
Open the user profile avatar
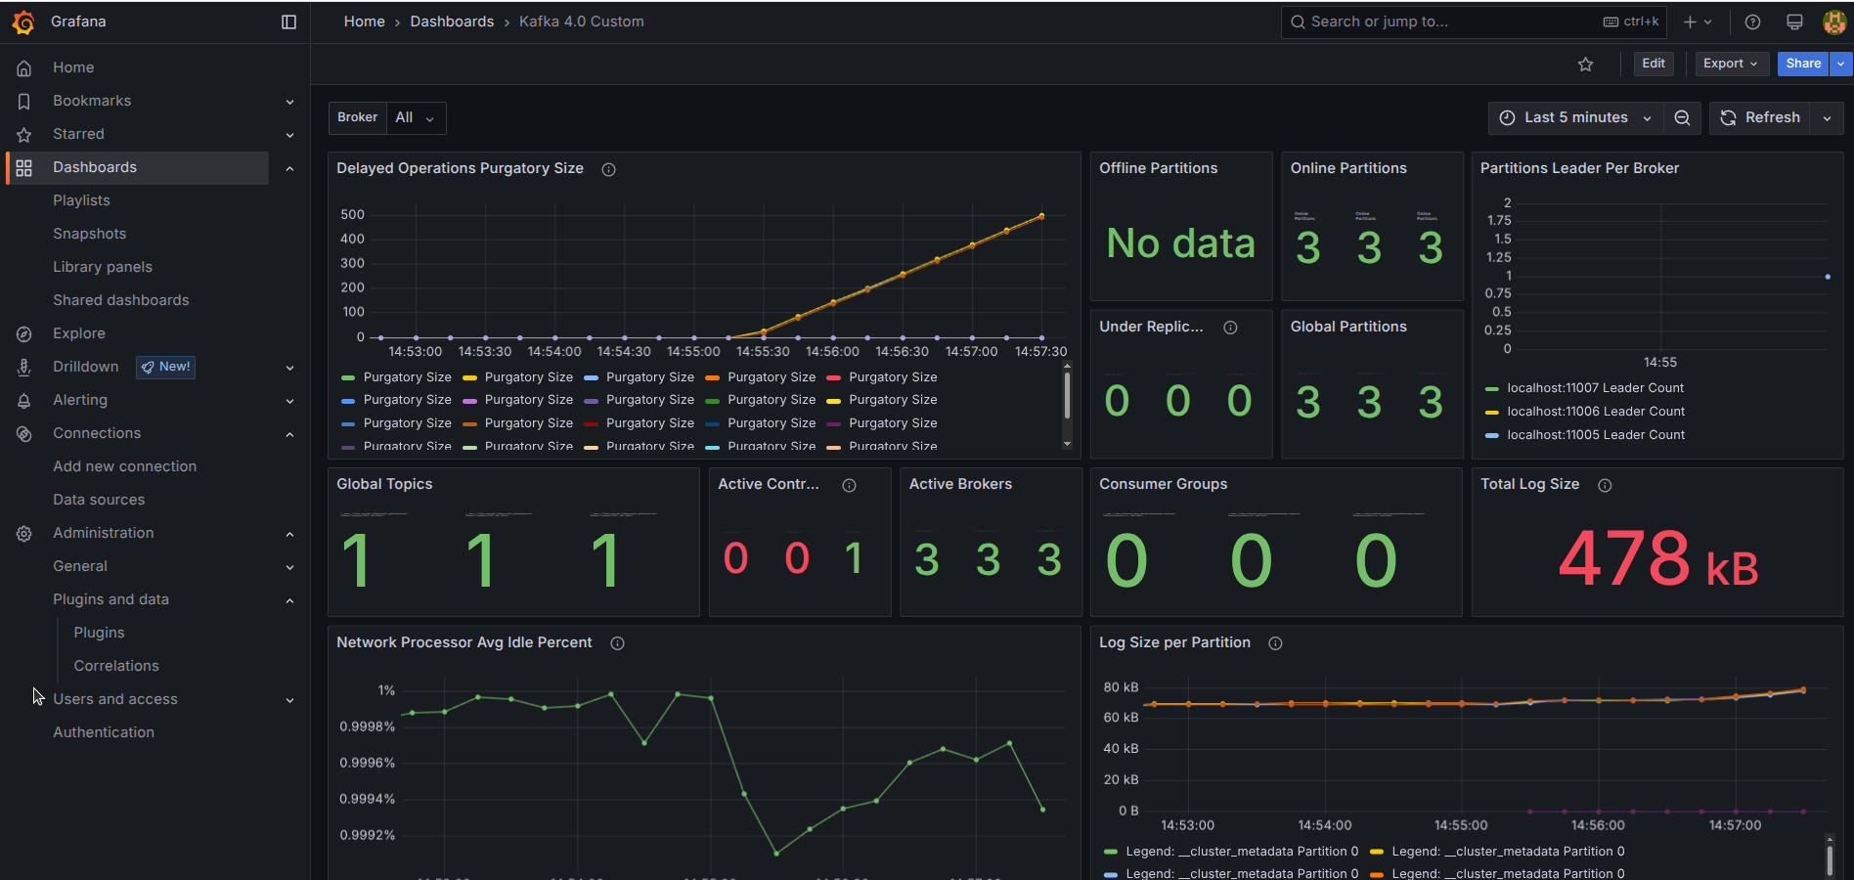(1834, 22)
